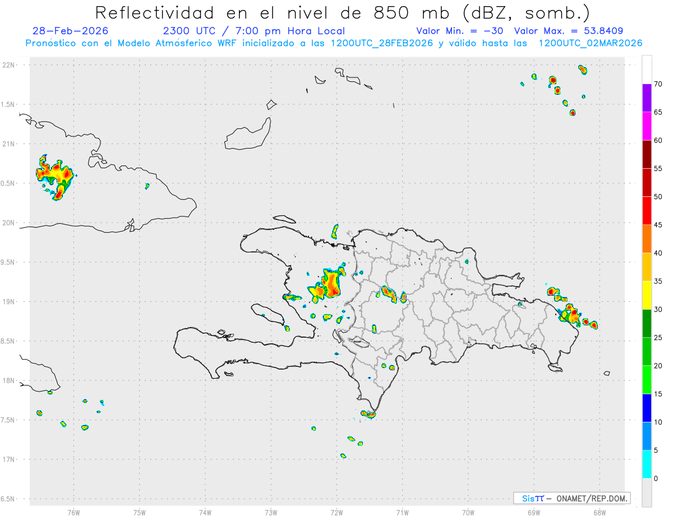
Task: Click the colorbar label "65"
Action: point(658,112)
